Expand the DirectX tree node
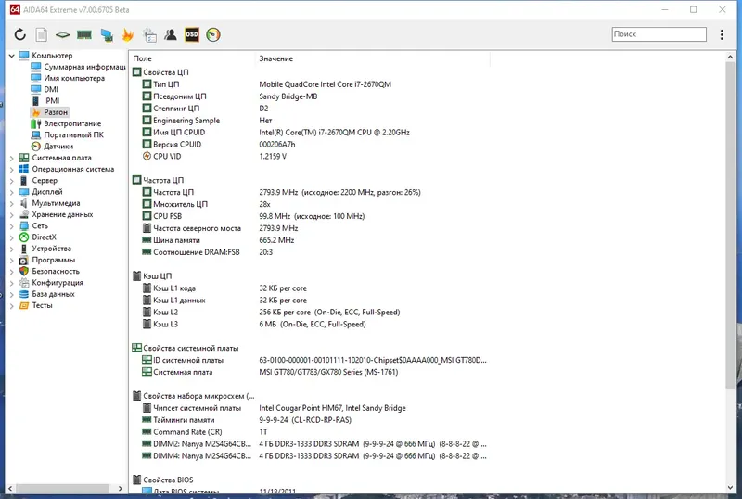Screen dimensions: 742x499 point(12,237)
